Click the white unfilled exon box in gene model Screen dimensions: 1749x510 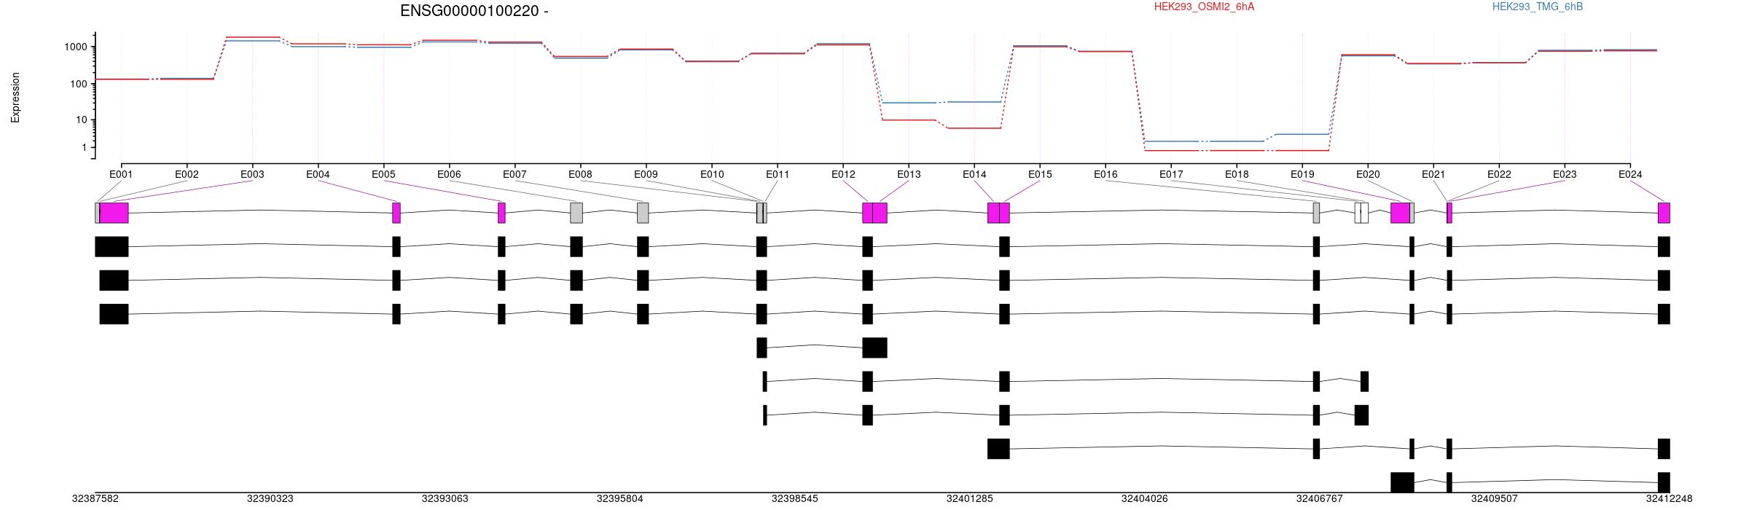pos(1361,213)
